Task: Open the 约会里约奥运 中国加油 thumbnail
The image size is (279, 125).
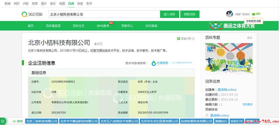Action: 229,59
